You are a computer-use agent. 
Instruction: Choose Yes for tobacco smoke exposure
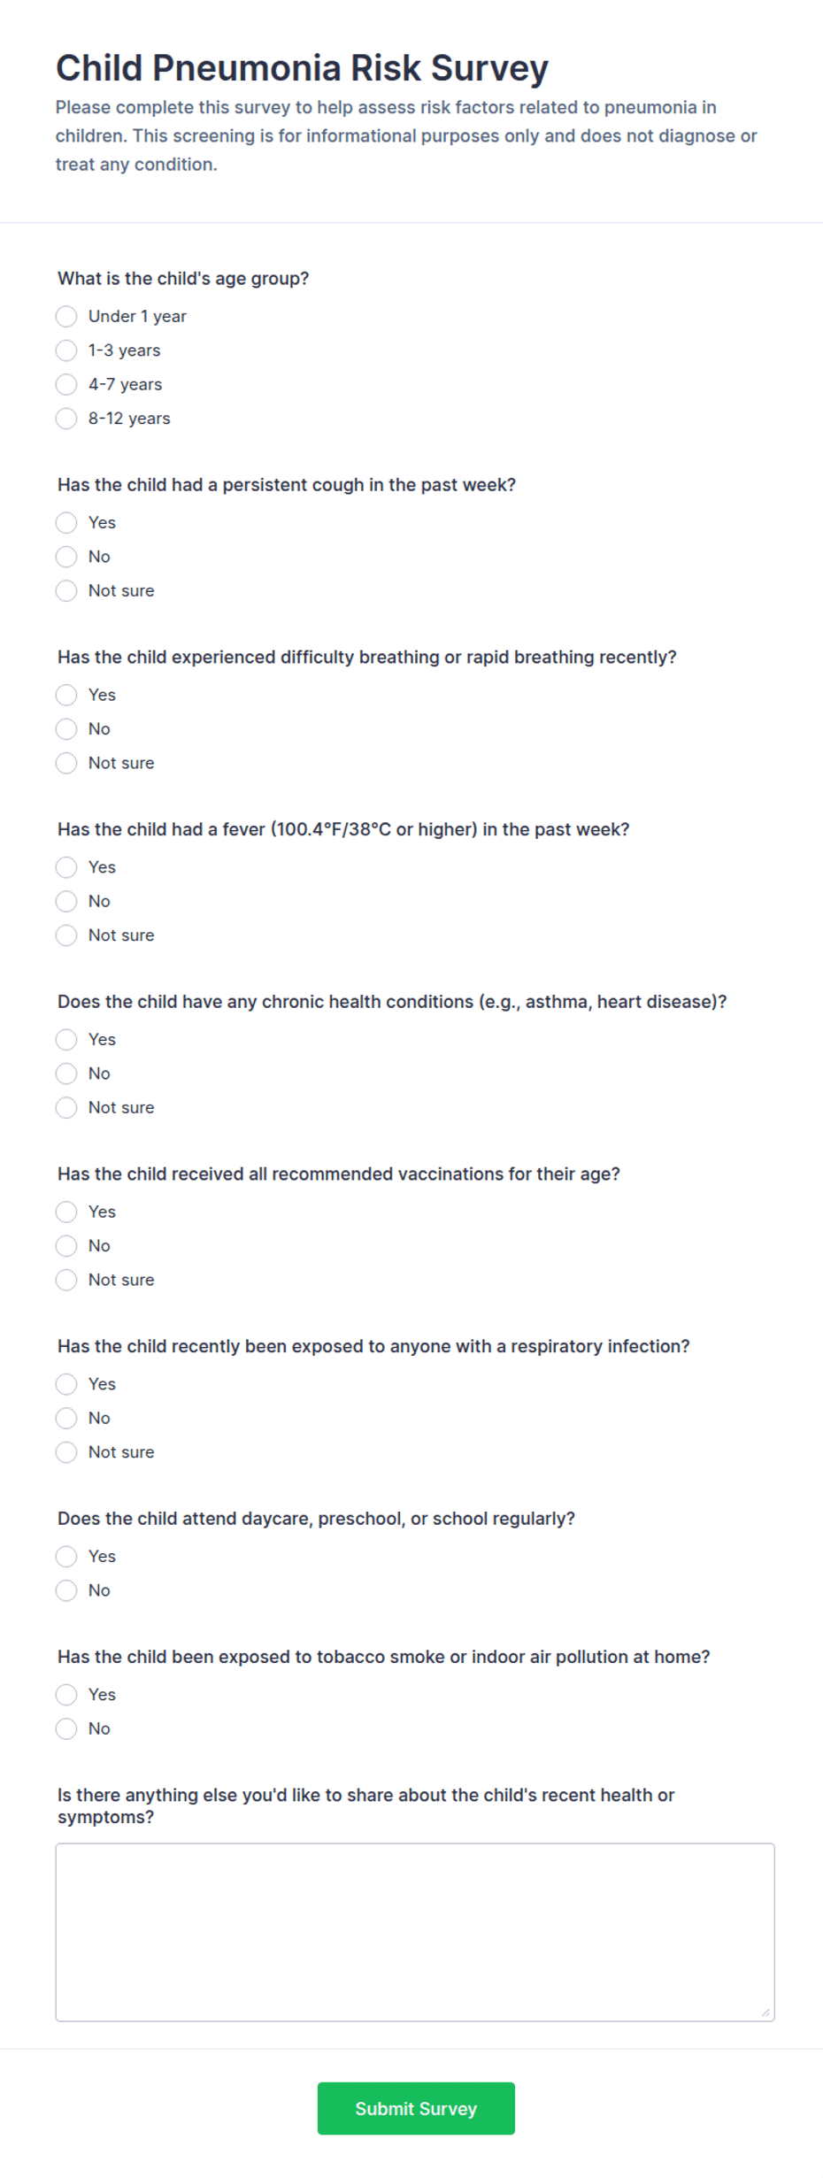[66, 1694]
